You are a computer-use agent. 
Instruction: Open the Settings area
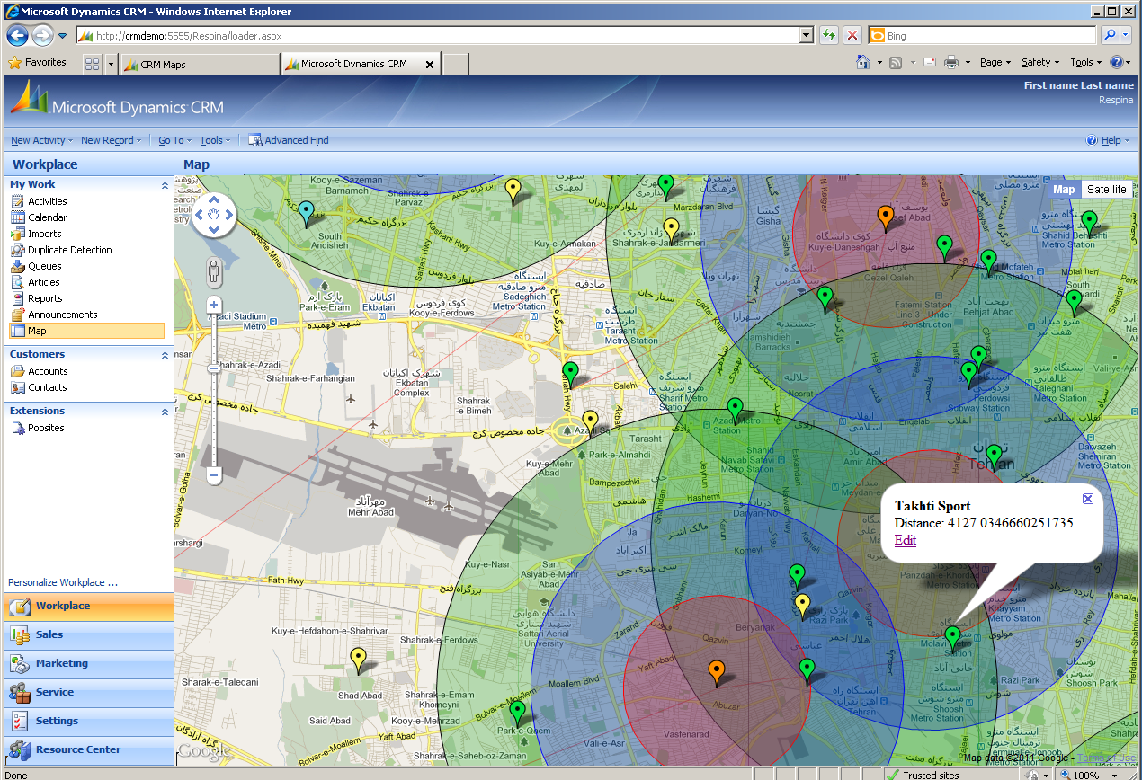(88, 721)
